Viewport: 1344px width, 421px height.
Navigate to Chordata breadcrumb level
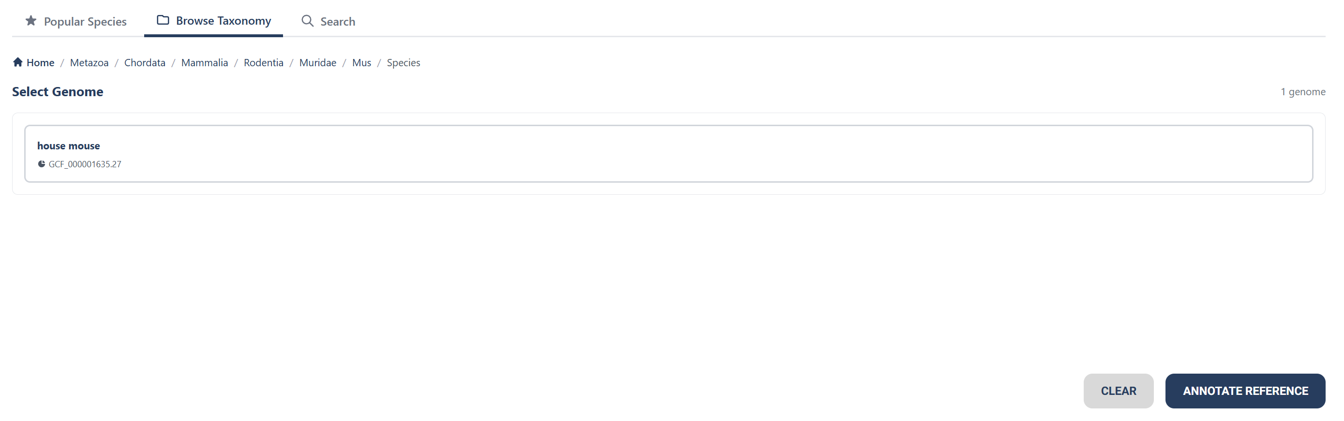point(145,62)
